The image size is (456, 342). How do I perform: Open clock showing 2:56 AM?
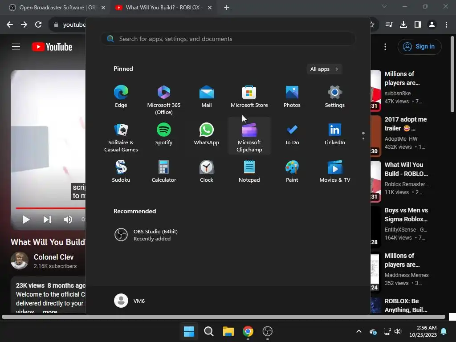pos(423,331)
